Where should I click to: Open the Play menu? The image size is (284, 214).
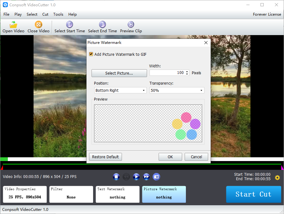(x=18, y=14)
